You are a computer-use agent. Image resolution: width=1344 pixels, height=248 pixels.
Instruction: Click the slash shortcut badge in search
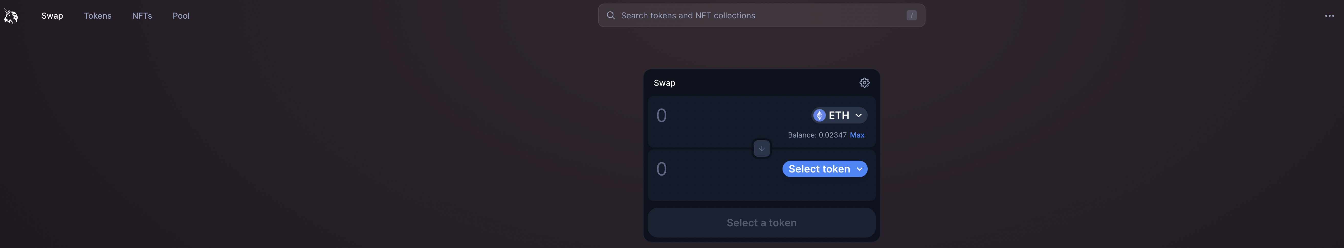(911, 16)
